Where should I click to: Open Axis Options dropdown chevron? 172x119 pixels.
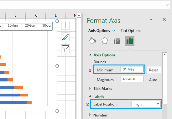coord(114,31)
